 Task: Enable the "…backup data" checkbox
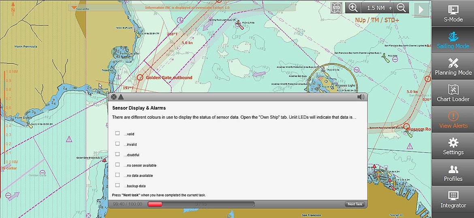pos(117,185)
